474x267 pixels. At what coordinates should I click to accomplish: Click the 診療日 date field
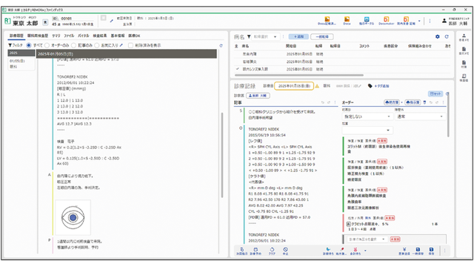294,86
